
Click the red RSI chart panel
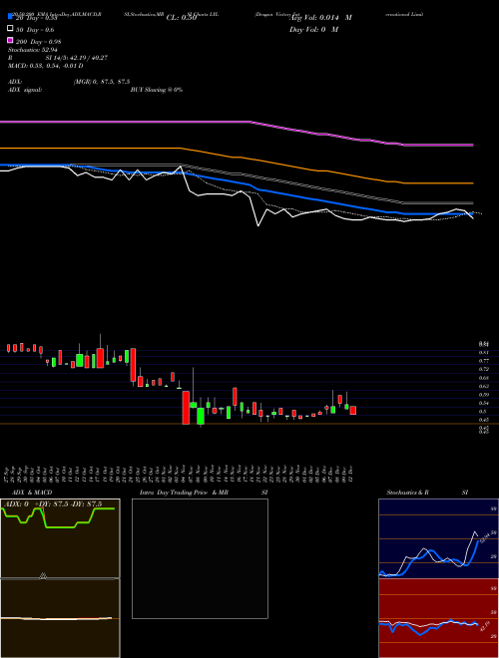[x=438, y=618]
